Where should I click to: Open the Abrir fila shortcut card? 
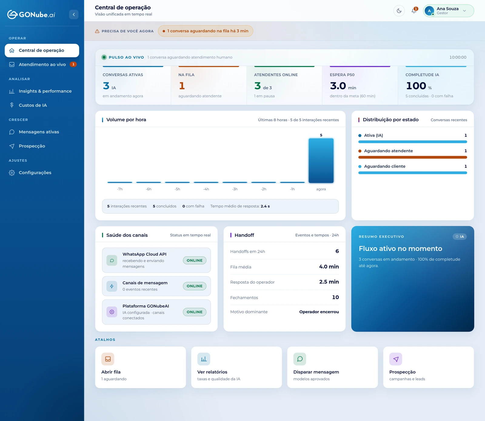click(x=141, y=367)
